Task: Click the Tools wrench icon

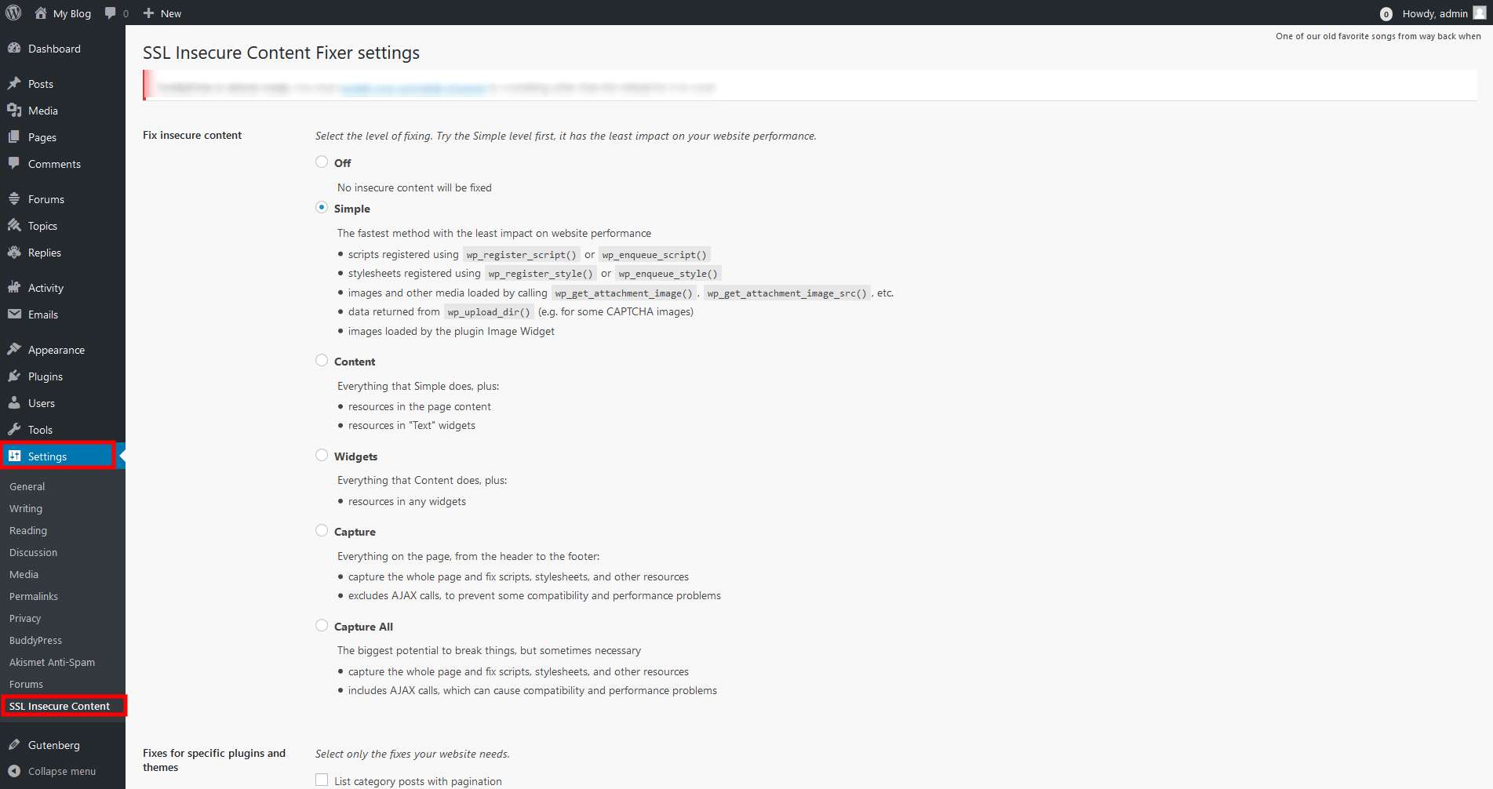Action: [14, 430]
